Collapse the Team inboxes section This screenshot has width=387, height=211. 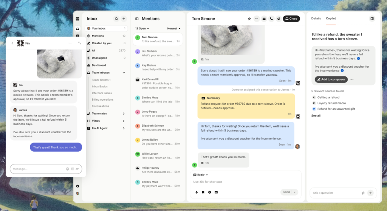124,73
